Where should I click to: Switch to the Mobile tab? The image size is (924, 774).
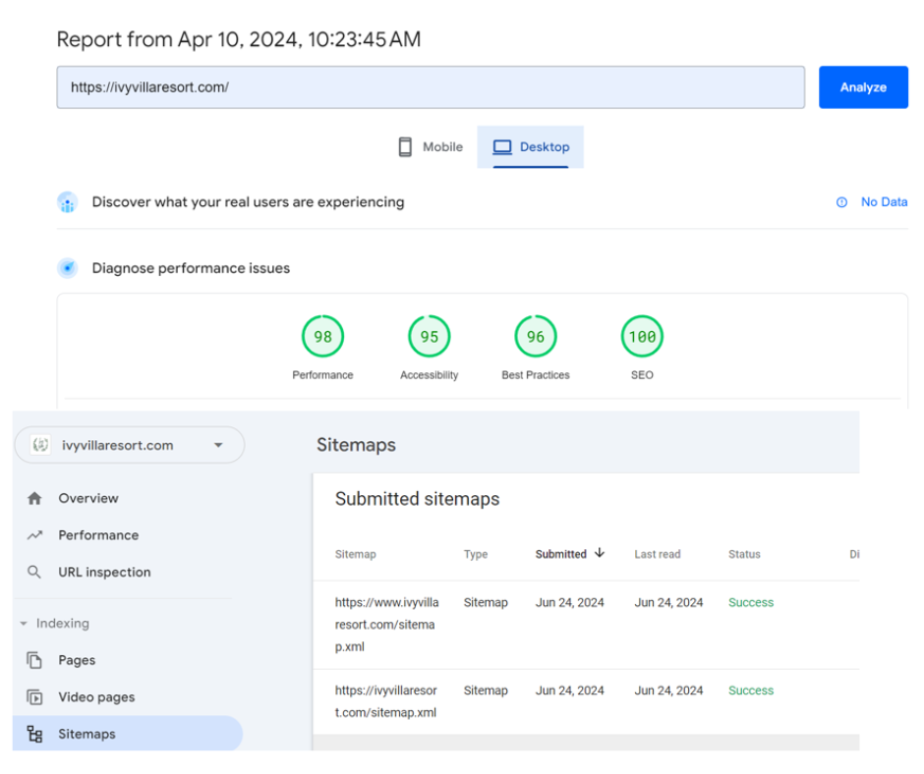(431, 147)
